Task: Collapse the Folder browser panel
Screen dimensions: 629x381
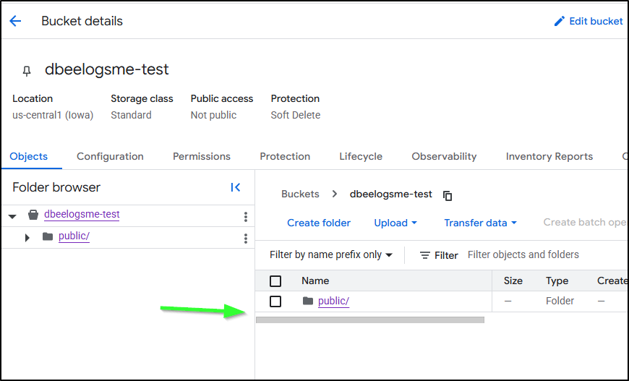Action: coord(235,187)
